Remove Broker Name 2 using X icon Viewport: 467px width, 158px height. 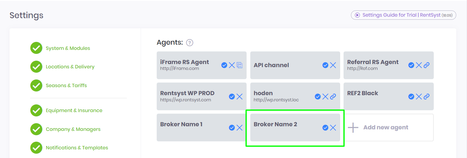(333, 128)
